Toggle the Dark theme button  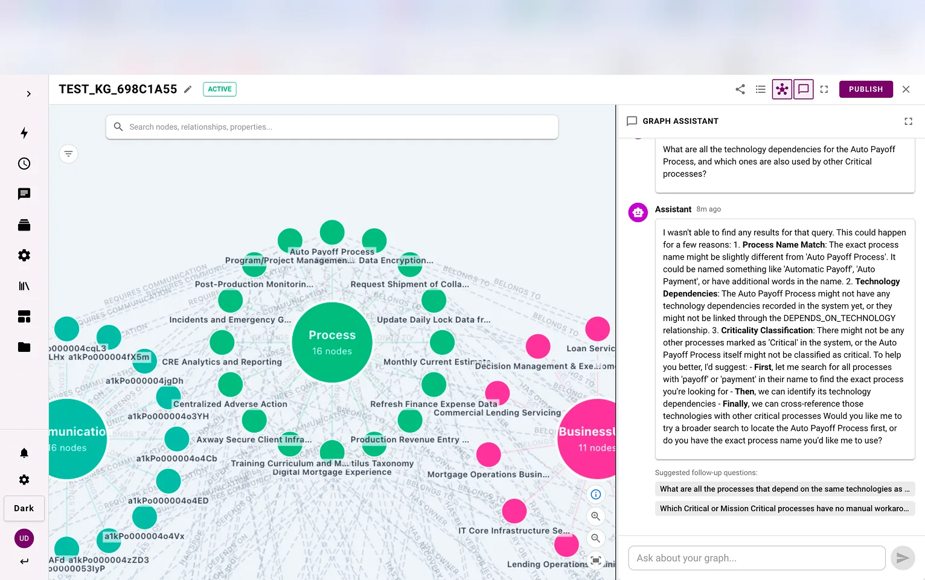pos(24,508)
